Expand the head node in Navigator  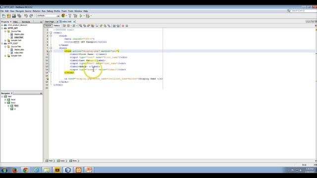point(5,100)
